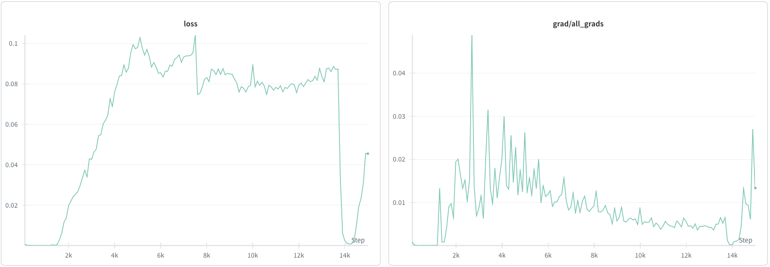
Task: Select the end-point dot on the grad/all_grads curve
Action: [755, 188]
